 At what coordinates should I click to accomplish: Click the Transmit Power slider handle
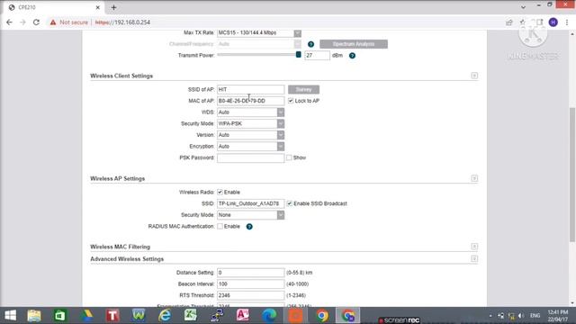(298, 55)
